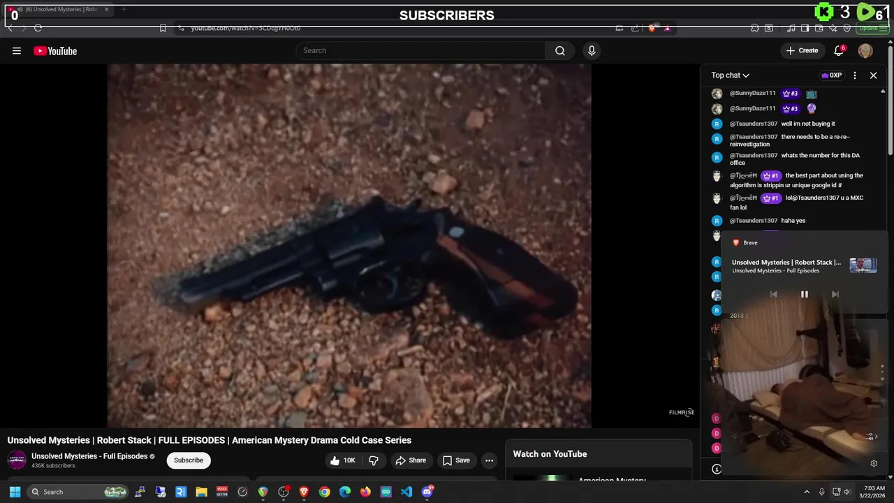Click the system tray volume icon

tap(847, 492)
